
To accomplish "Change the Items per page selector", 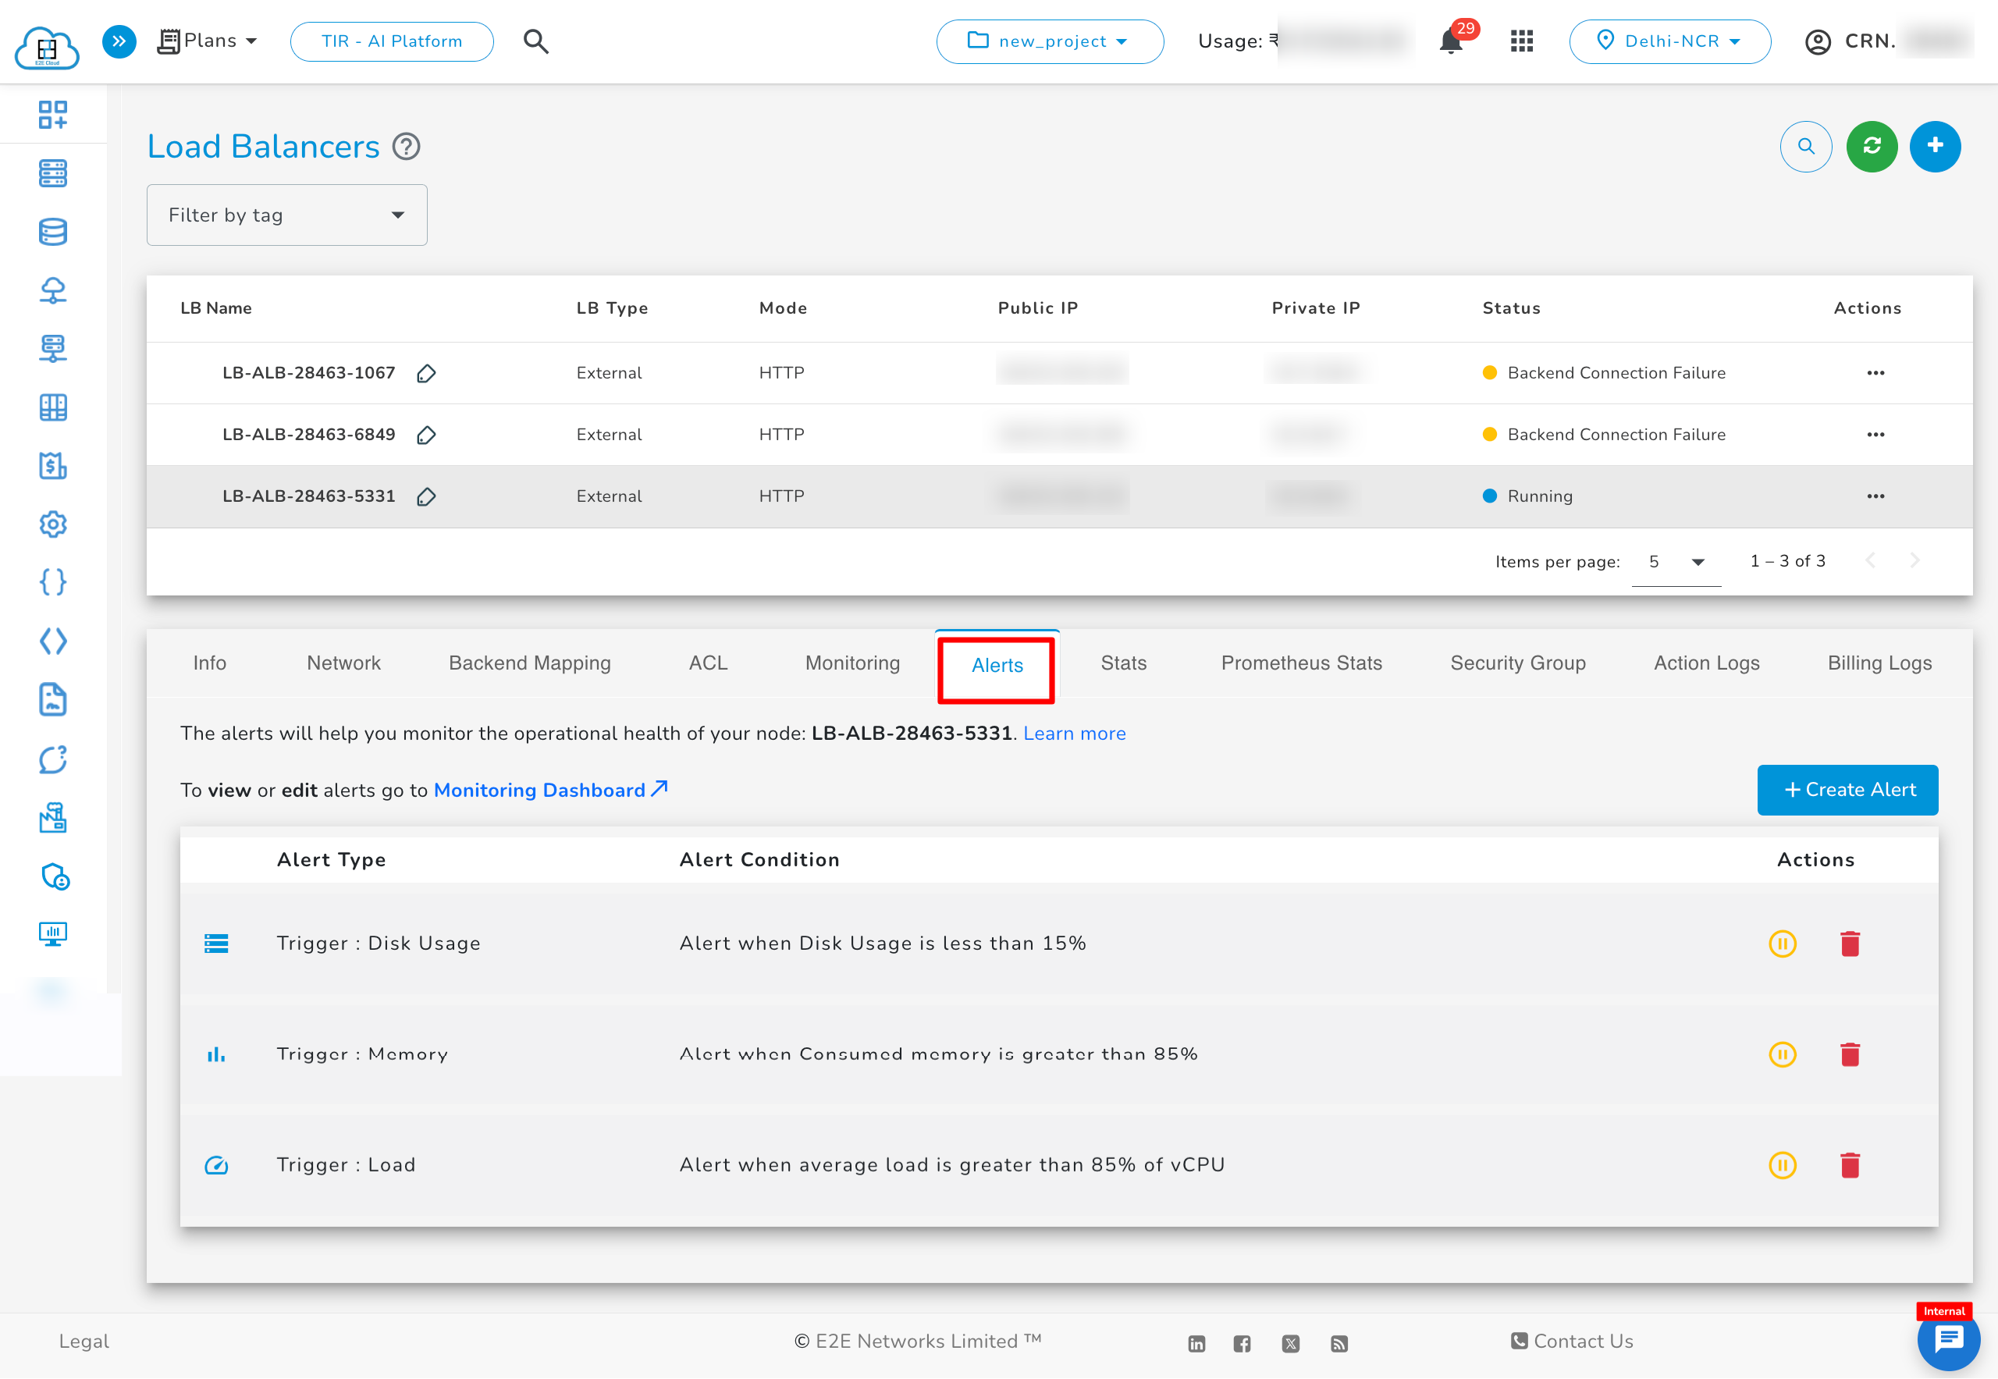I will coord(1675,562).
